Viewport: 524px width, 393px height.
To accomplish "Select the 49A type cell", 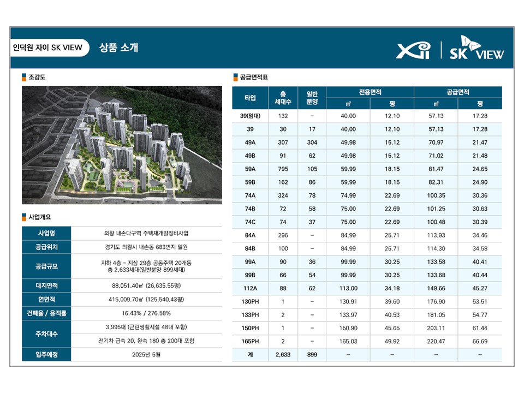I will point(250,142).
